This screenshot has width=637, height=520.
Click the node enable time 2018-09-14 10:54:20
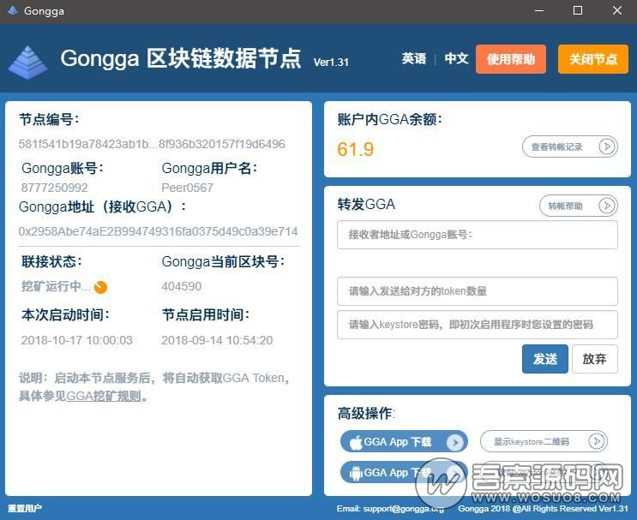[x=217, y=340]
